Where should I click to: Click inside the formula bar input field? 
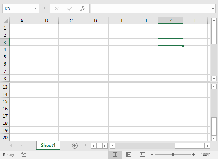pos(150,9)
